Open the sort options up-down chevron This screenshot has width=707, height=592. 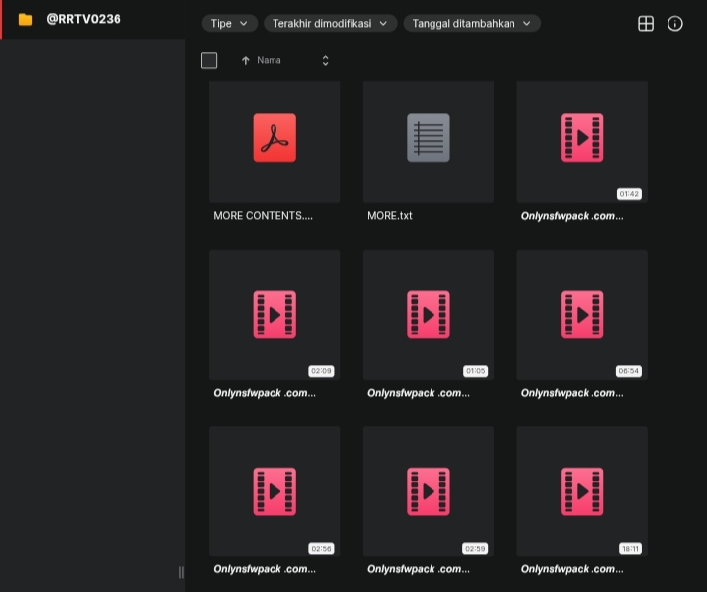325,60
